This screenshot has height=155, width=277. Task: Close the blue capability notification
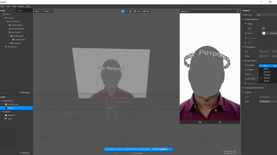click(x=171, y=149)
